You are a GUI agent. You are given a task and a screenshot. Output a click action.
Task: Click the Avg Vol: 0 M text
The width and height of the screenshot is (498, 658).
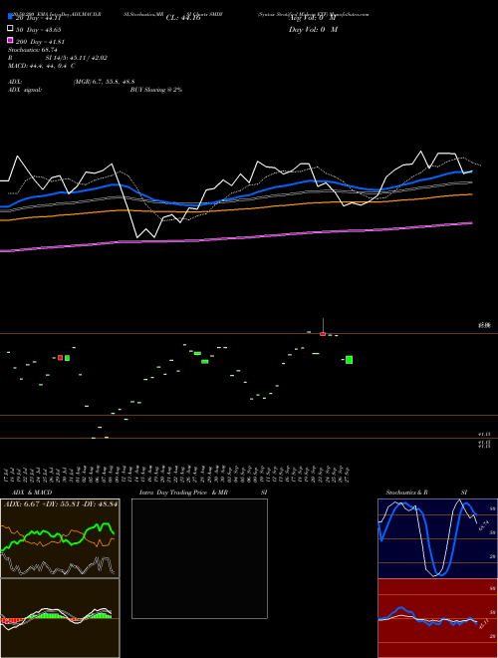[313, 18]
